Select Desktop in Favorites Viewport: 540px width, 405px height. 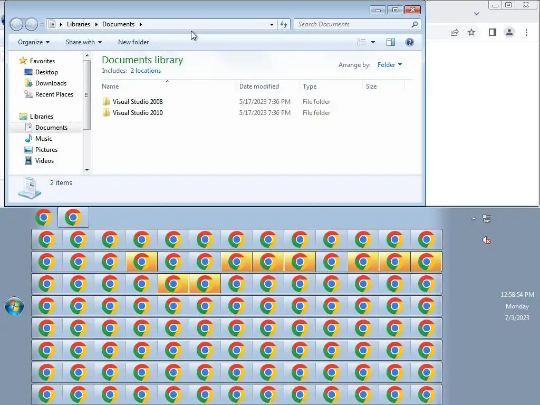tap(46, 72)
